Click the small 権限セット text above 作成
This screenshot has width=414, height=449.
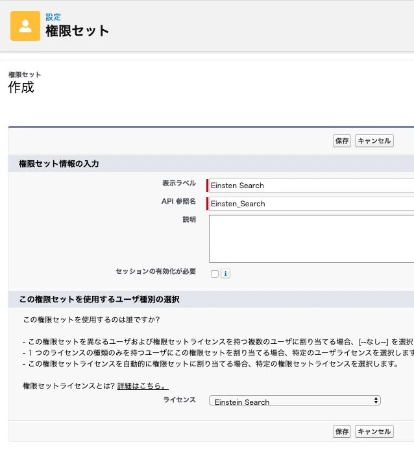[x=25, y=75]
